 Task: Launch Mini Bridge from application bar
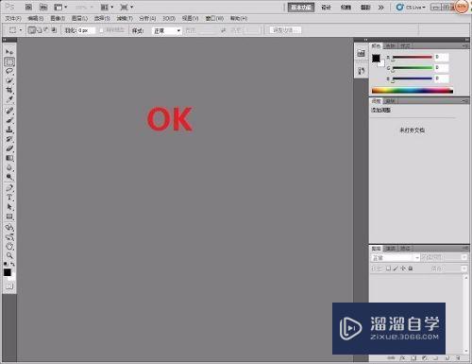click(43, 7)
